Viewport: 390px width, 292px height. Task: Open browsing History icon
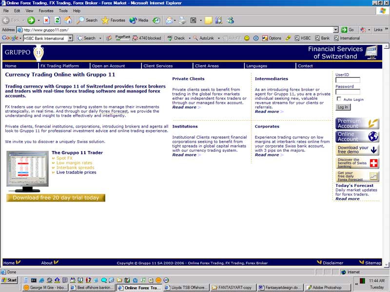coord(156,20)
